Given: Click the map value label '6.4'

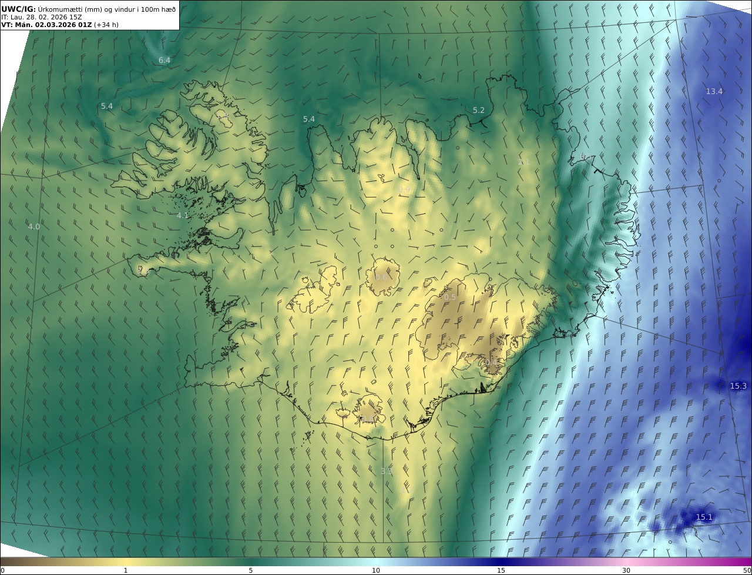Looking at the screenshot, I should [x=164, y=61].
